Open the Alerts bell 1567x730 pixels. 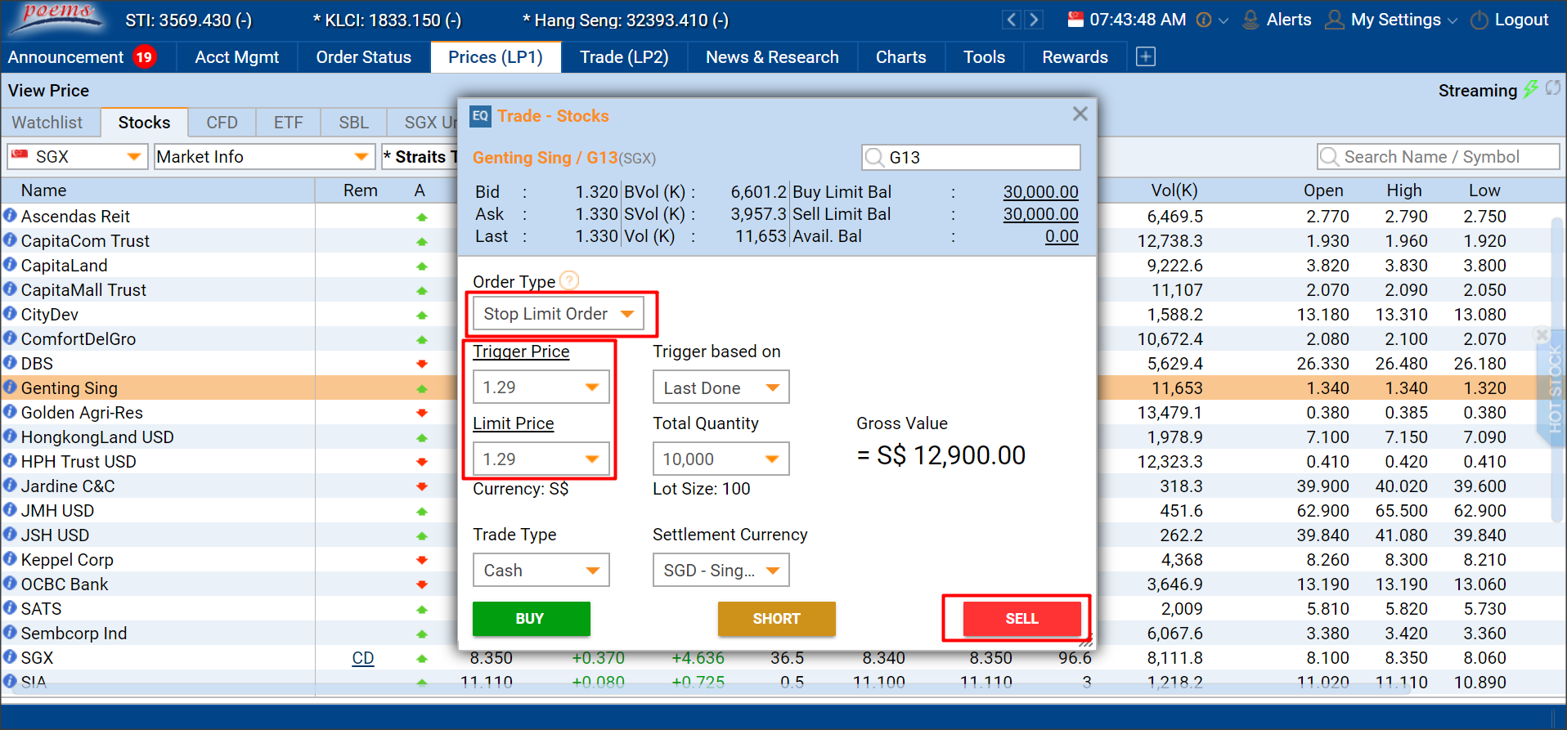click(x=1250, y=20)
